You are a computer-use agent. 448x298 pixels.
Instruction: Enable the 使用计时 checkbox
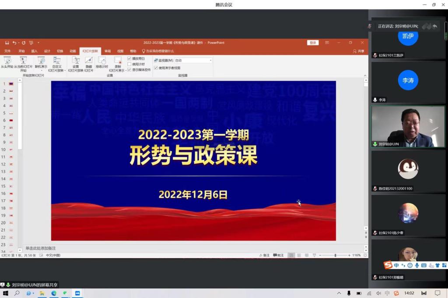point(129,64)
